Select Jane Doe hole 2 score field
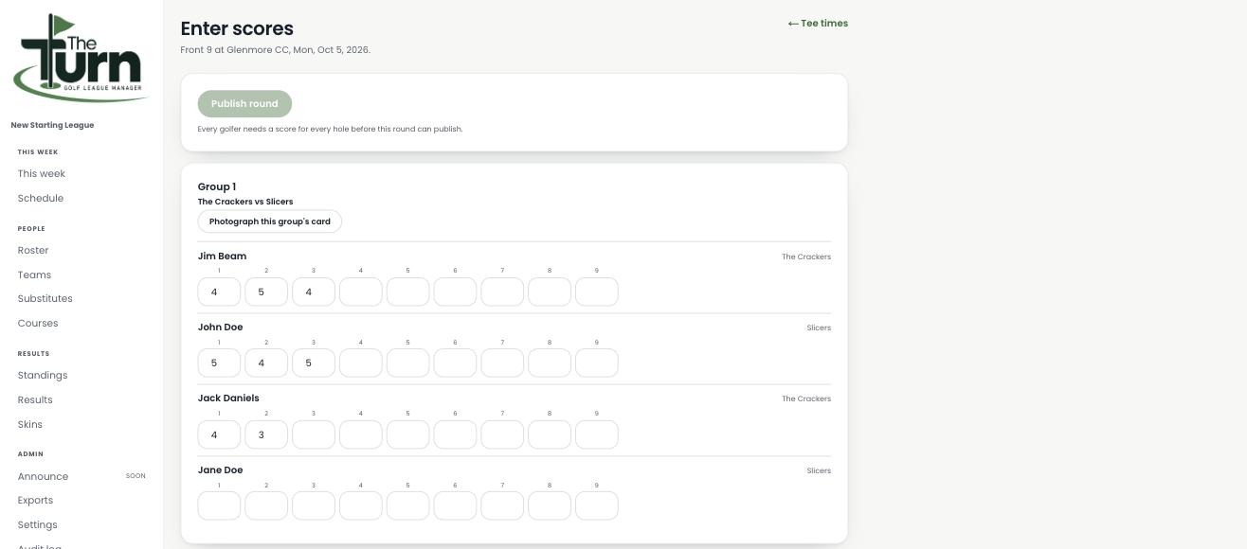1247x549 pixels. [x=266, y=505]
